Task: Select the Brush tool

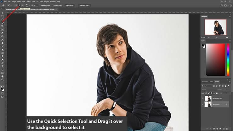Action: (x=3, y=40)
